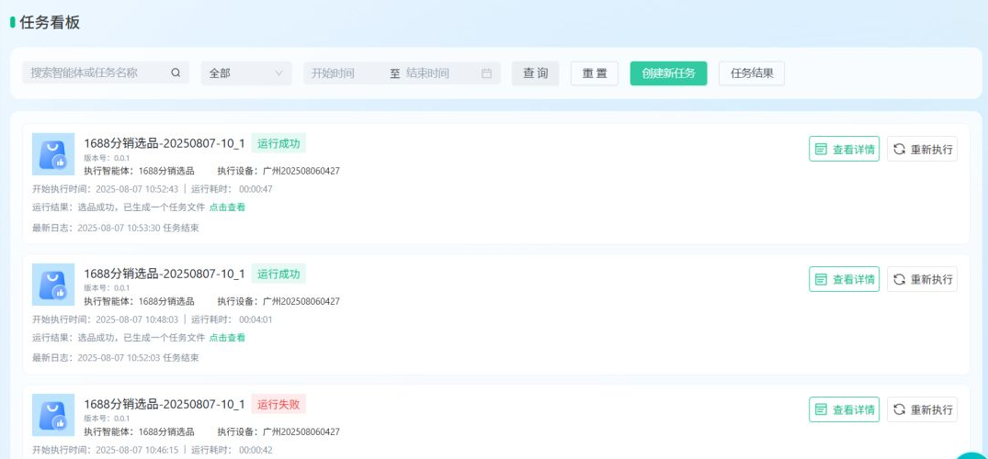Screen dimensions: 988x459
Task: Click start time 2025-08-07 10:46:15
Action: click(137, 450)
